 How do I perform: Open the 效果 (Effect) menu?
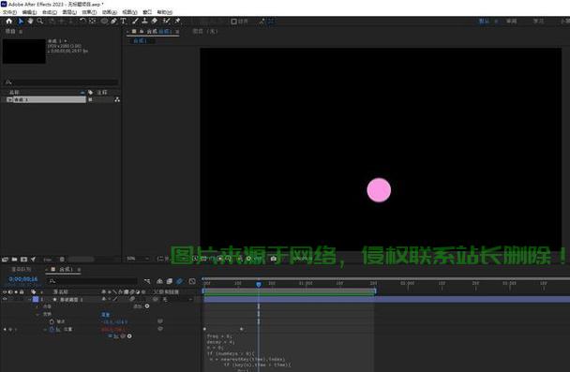[89, 12]
